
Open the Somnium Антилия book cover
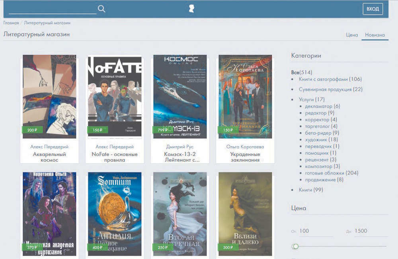tap(115, 214)
